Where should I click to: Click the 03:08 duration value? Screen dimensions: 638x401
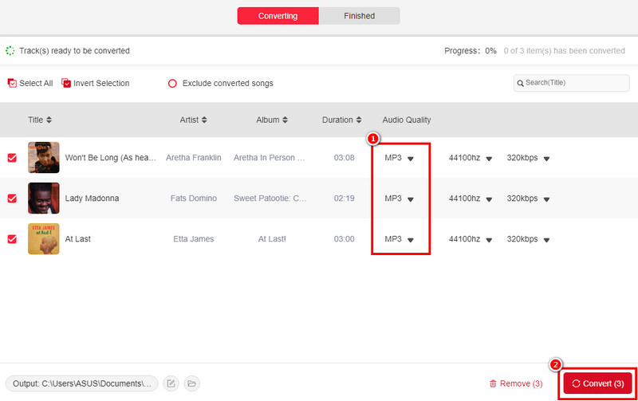[345, 157]
